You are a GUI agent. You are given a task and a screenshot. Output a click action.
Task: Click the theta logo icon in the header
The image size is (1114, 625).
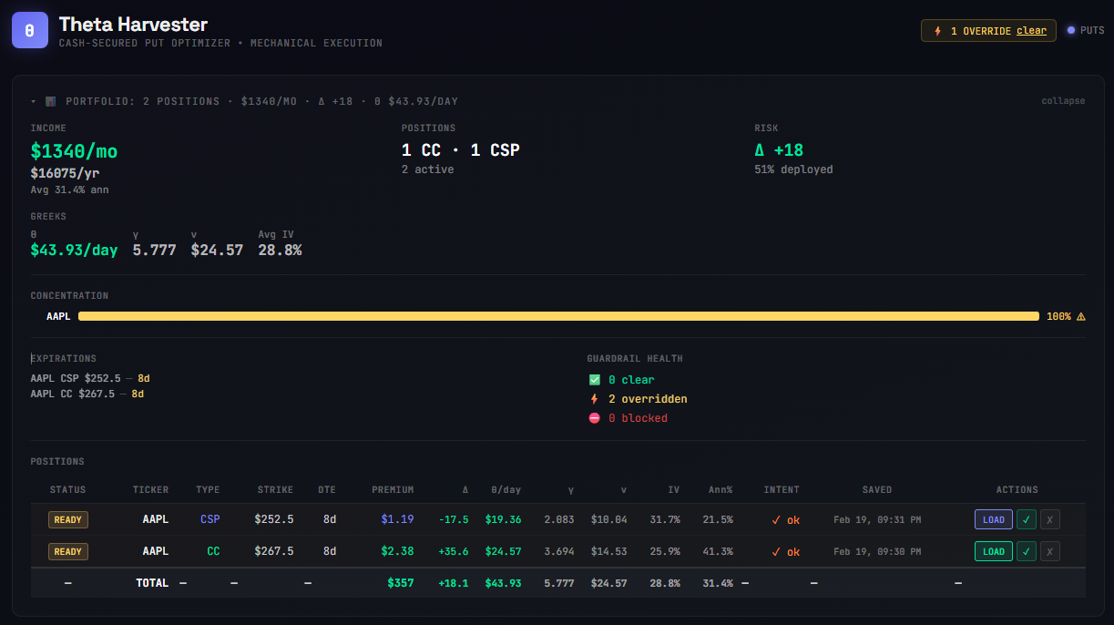tap(29, 30)
